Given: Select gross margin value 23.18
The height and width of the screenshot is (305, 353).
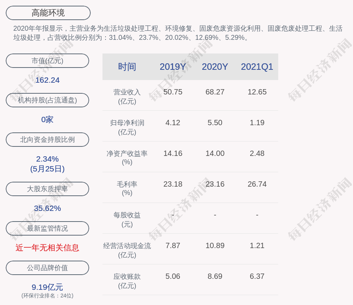Looking at the screenshot, I should tap(173, 184).
